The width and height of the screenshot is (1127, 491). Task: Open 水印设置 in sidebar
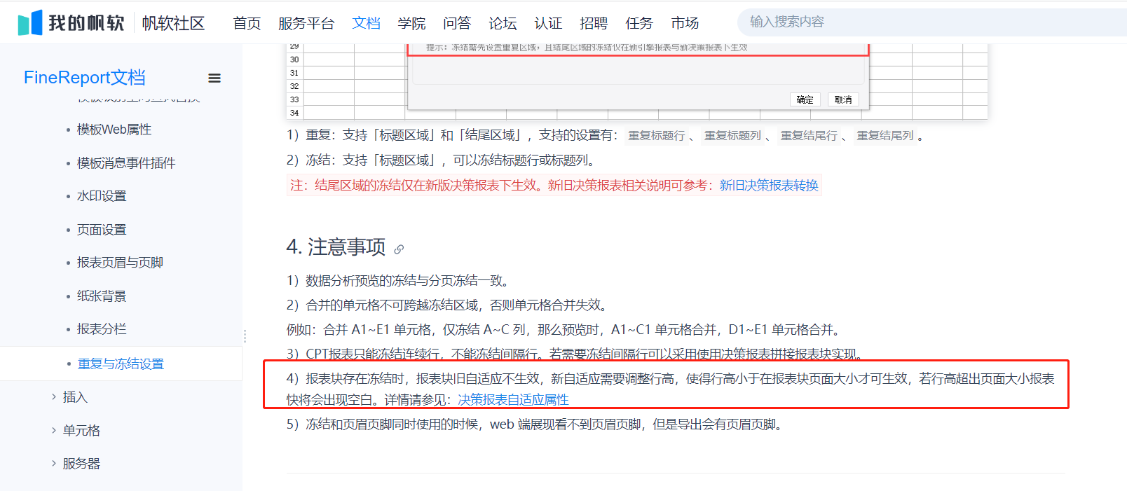click(102, 196)
